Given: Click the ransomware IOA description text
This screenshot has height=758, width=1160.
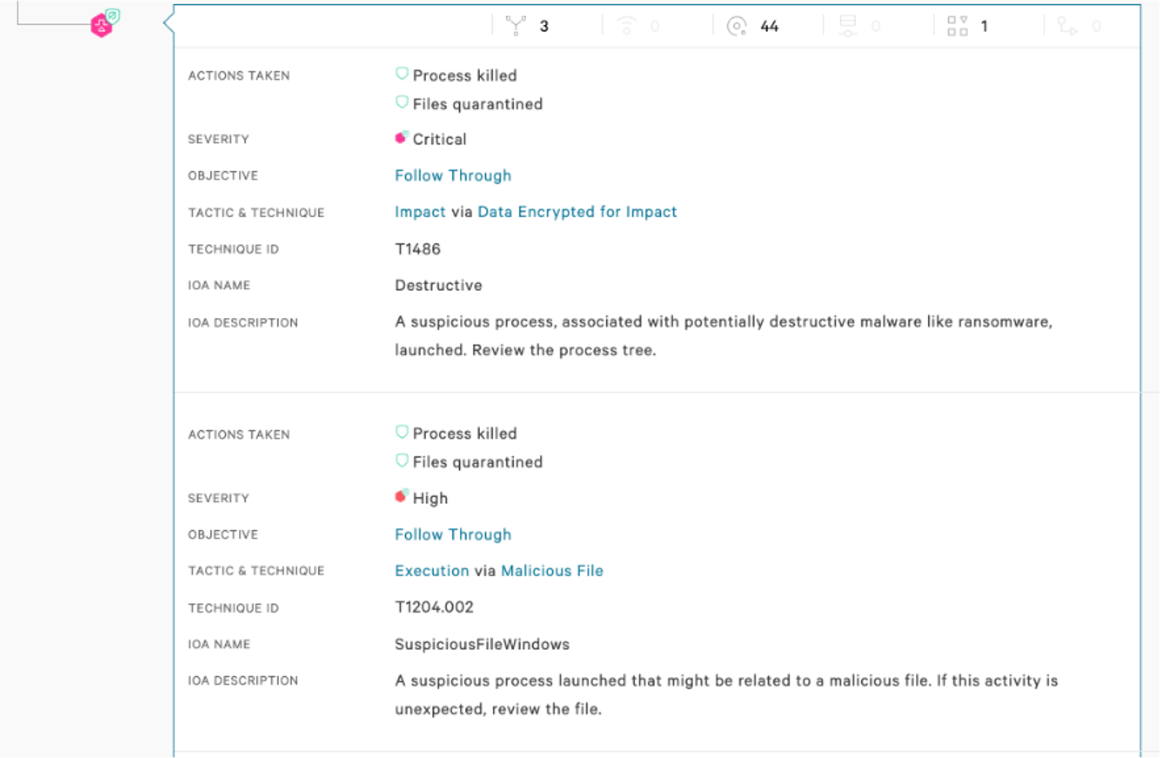Looking at the screenshot, I should 724,336.
